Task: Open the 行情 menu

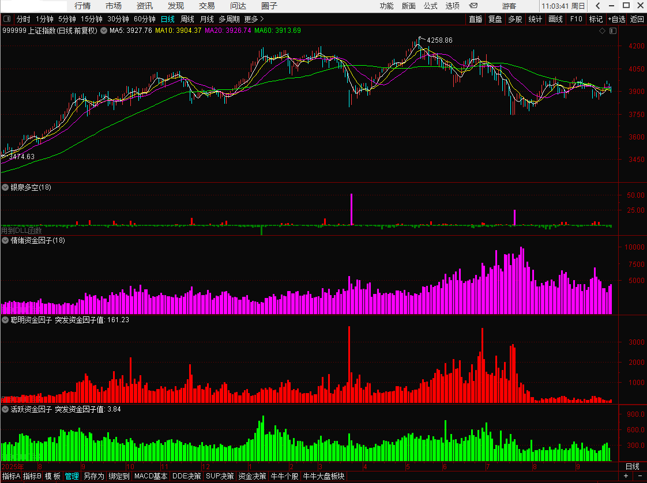Action: click(82, 6)
